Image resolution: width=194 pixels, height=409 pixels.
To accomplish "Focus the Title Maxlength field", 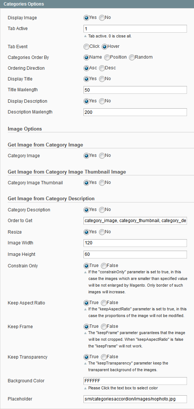I will coord(135,90).
